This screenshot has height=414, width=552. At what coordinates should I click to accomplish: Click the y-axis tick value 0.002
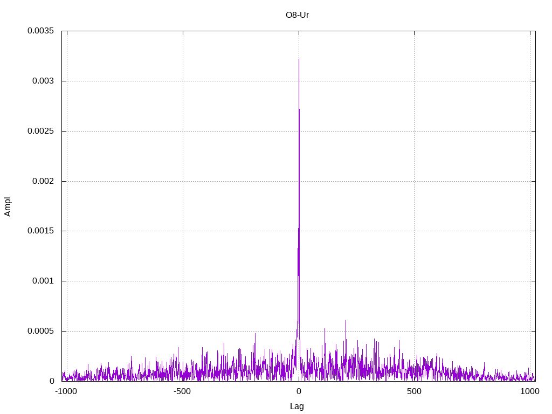43,181
